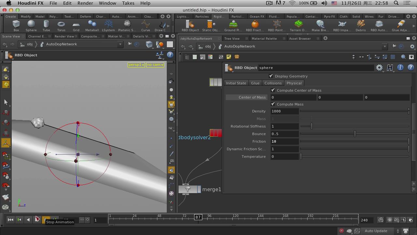Click the macOS Wi-Fi status icon
The width and height of the screenshot is (417, 235).
coord(292,3)
